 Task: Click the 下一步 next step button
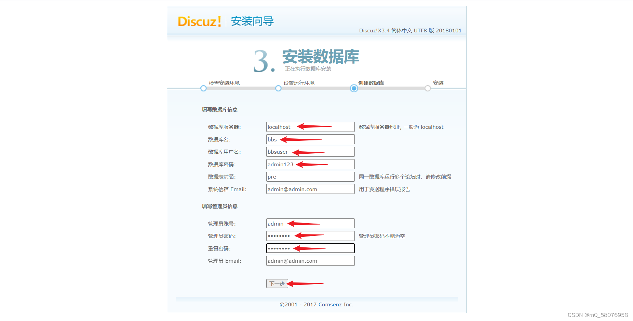277,284
